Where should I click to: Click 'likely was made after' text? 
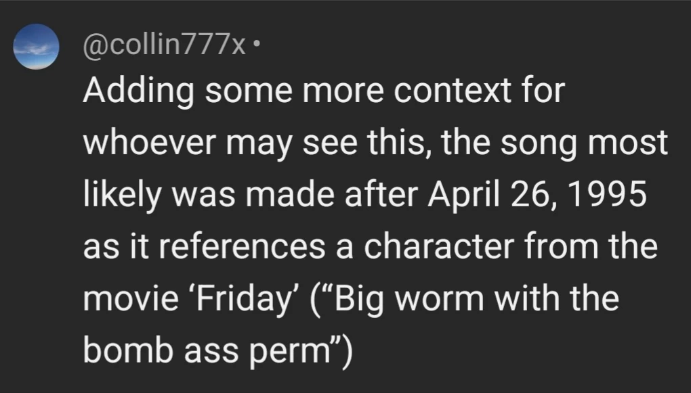pos(250,195)
